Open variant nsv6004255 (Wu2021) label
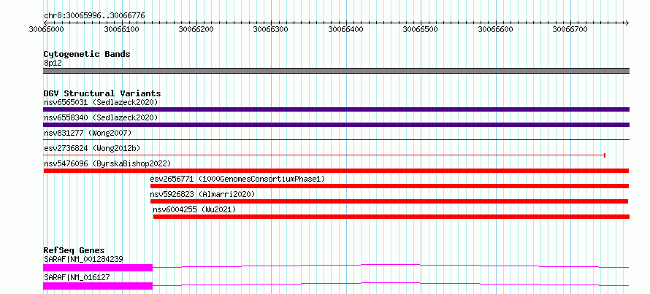 (194, 210)
